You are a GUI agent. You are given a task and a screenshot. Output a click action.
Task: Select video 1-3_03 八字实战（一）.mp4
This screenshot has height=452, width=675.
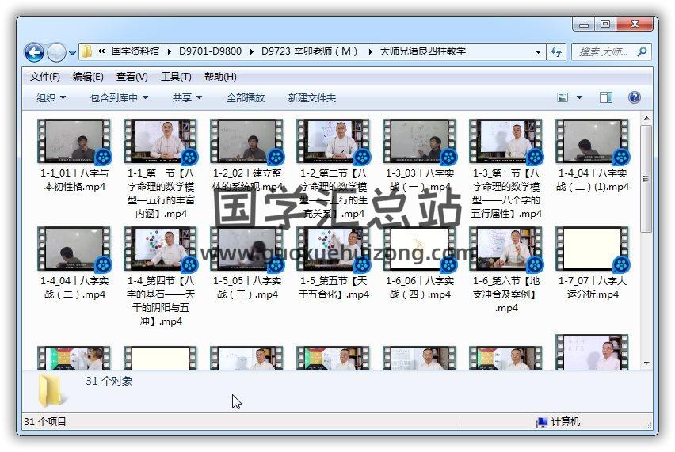click(420, 155)
